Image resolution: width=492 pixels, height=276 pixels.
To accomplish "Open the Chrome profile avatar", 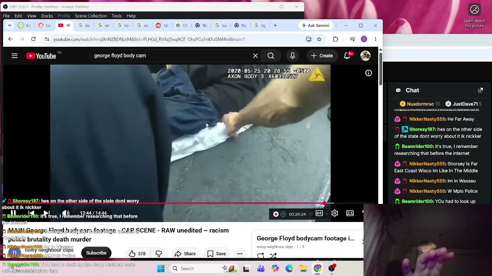I will click(364, 39).
